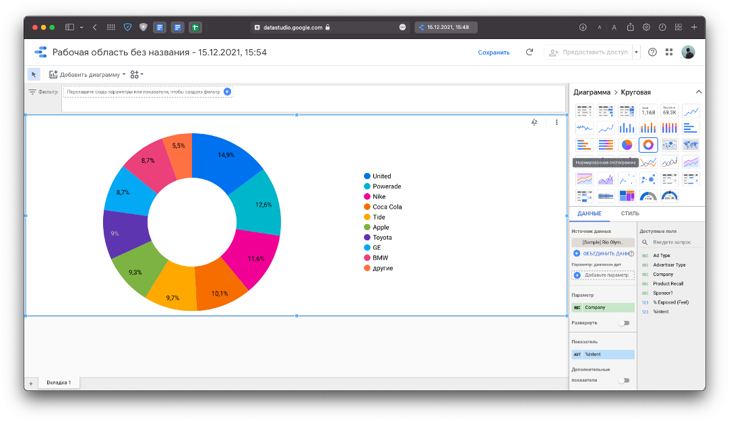Choose the filled geo map type
This screenshot has width=729, height=422.
pyautogui.click(x=691, y=145)
